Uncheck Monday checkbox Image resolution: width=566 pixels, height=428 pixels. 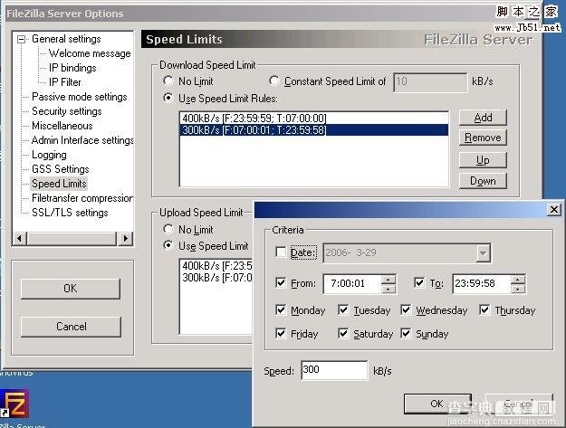tap(281, 309)
